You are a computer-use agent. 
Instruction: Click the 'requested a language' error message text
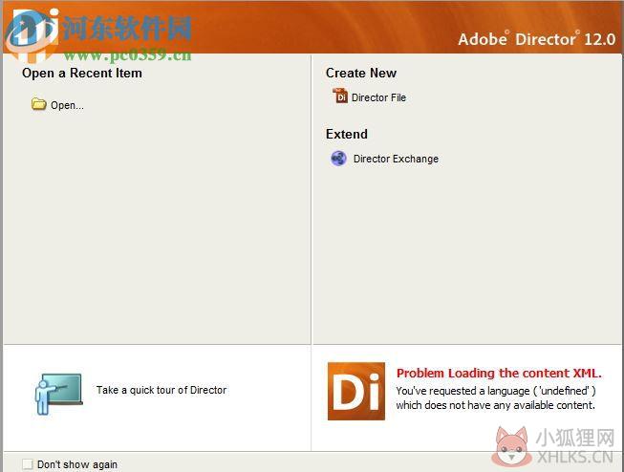(496, 398)
